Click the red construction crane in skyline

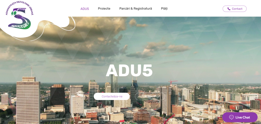(x=173, y=82)
